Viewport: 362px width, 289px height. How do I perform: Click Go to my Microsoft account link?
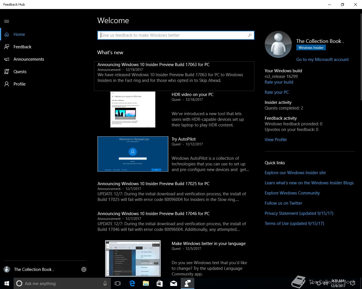click(x=322, y=60)
